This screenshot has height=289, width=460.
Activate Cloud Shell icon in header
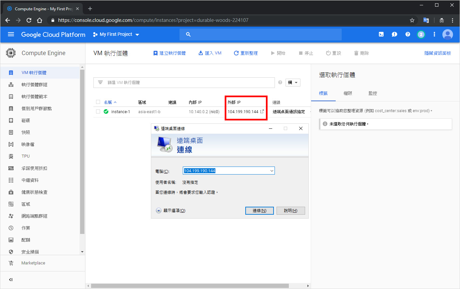point(381,34)
